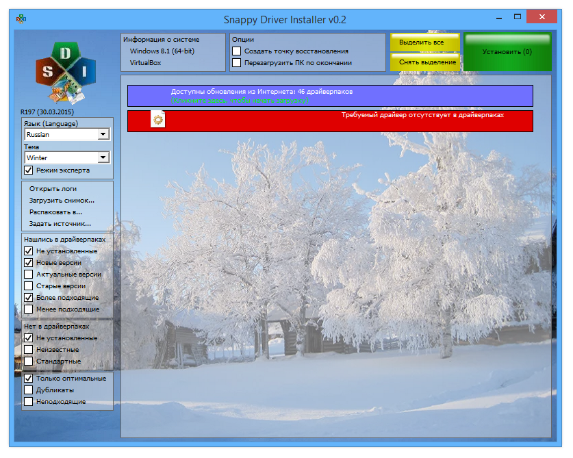Click the gear icon in red driver row
Image resolution: width=573 pixels, height=458 pixels.
point(158,120)
